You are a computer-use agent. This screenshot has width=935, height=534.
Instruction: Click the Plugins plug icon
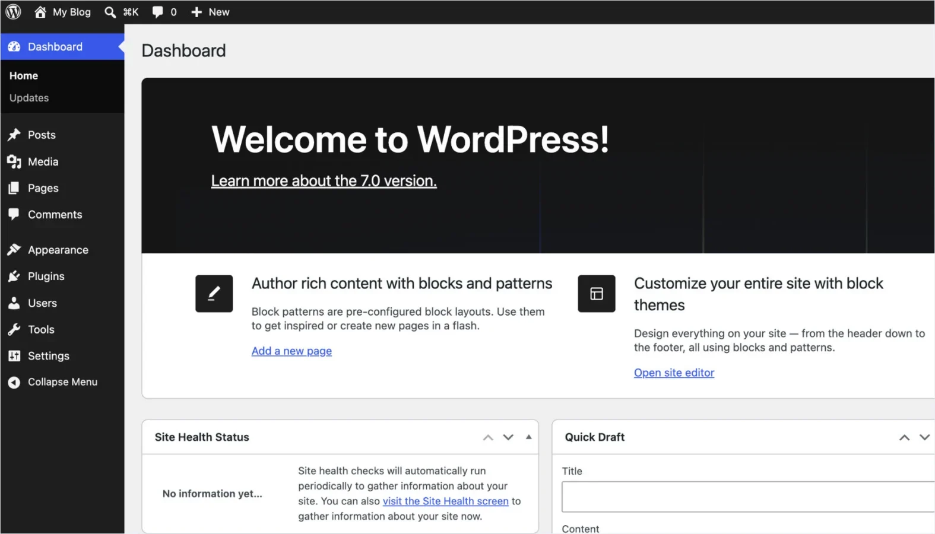[x=14, y=276]
